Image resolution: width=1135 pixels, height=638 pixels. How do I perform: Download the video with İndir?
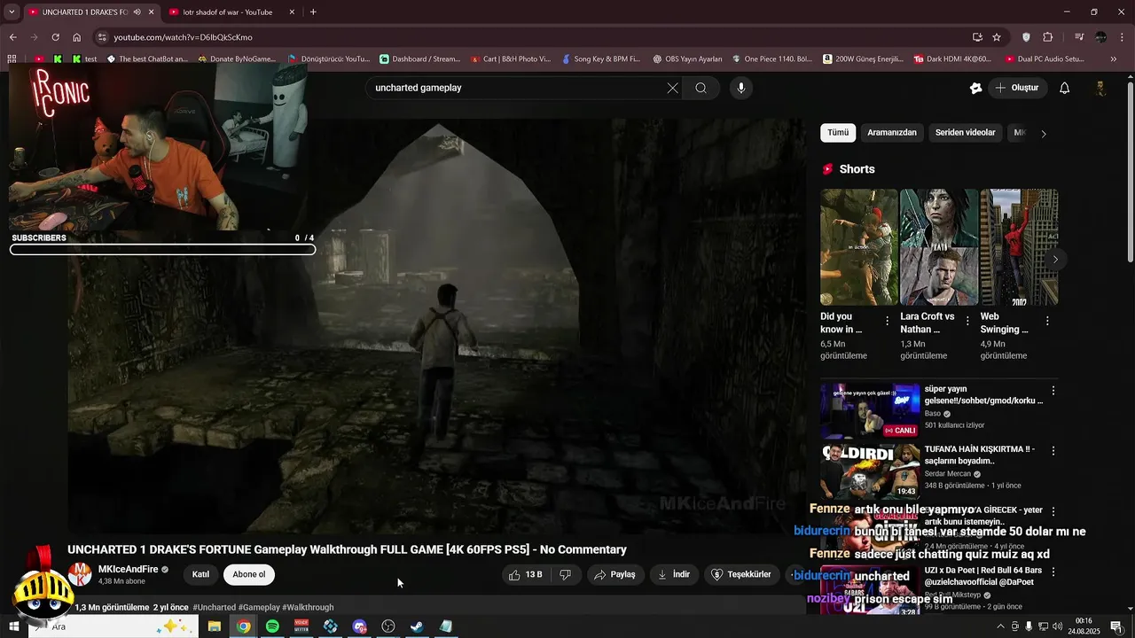click(674, 574)
